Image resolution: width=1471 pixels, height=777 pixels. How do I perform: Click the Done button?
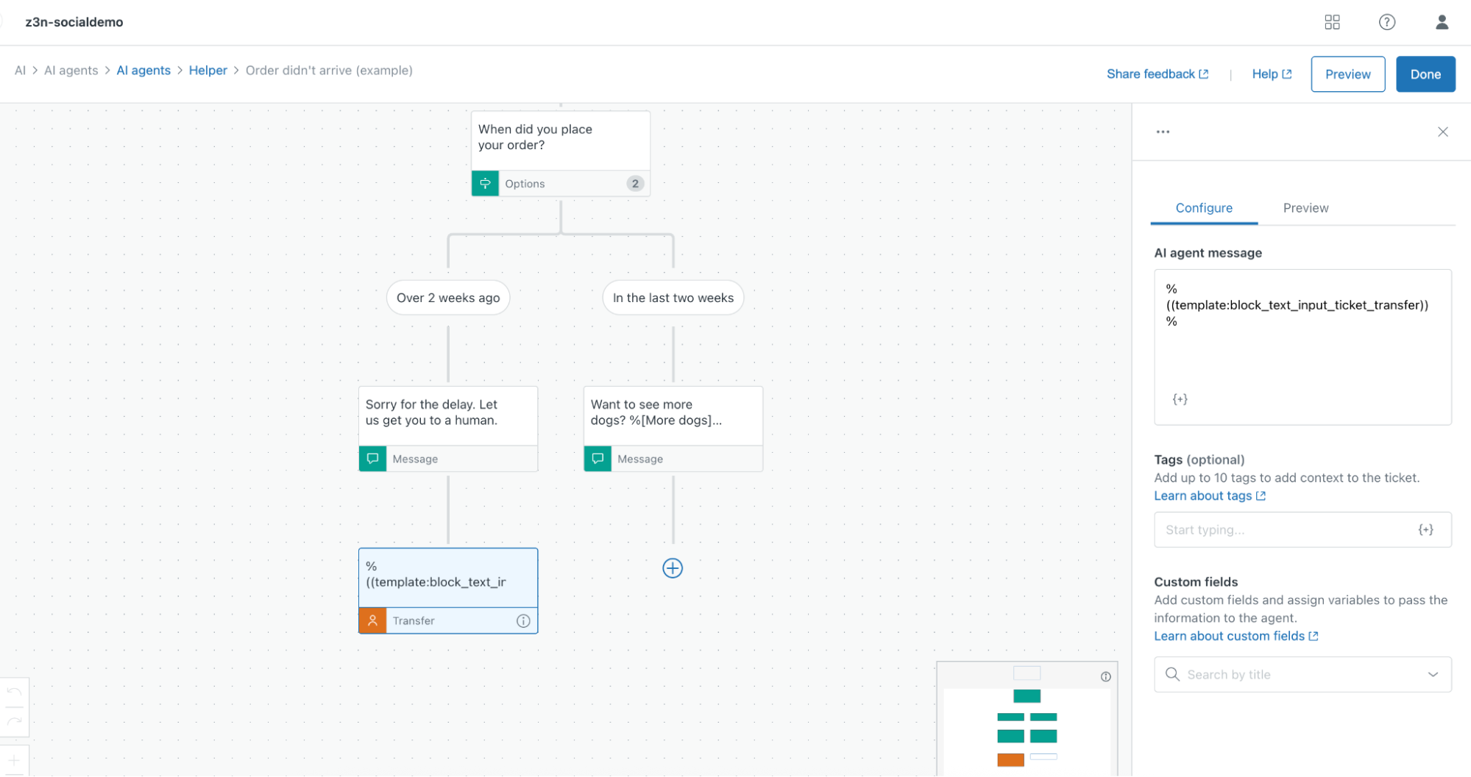click(x=1425, y=74)
